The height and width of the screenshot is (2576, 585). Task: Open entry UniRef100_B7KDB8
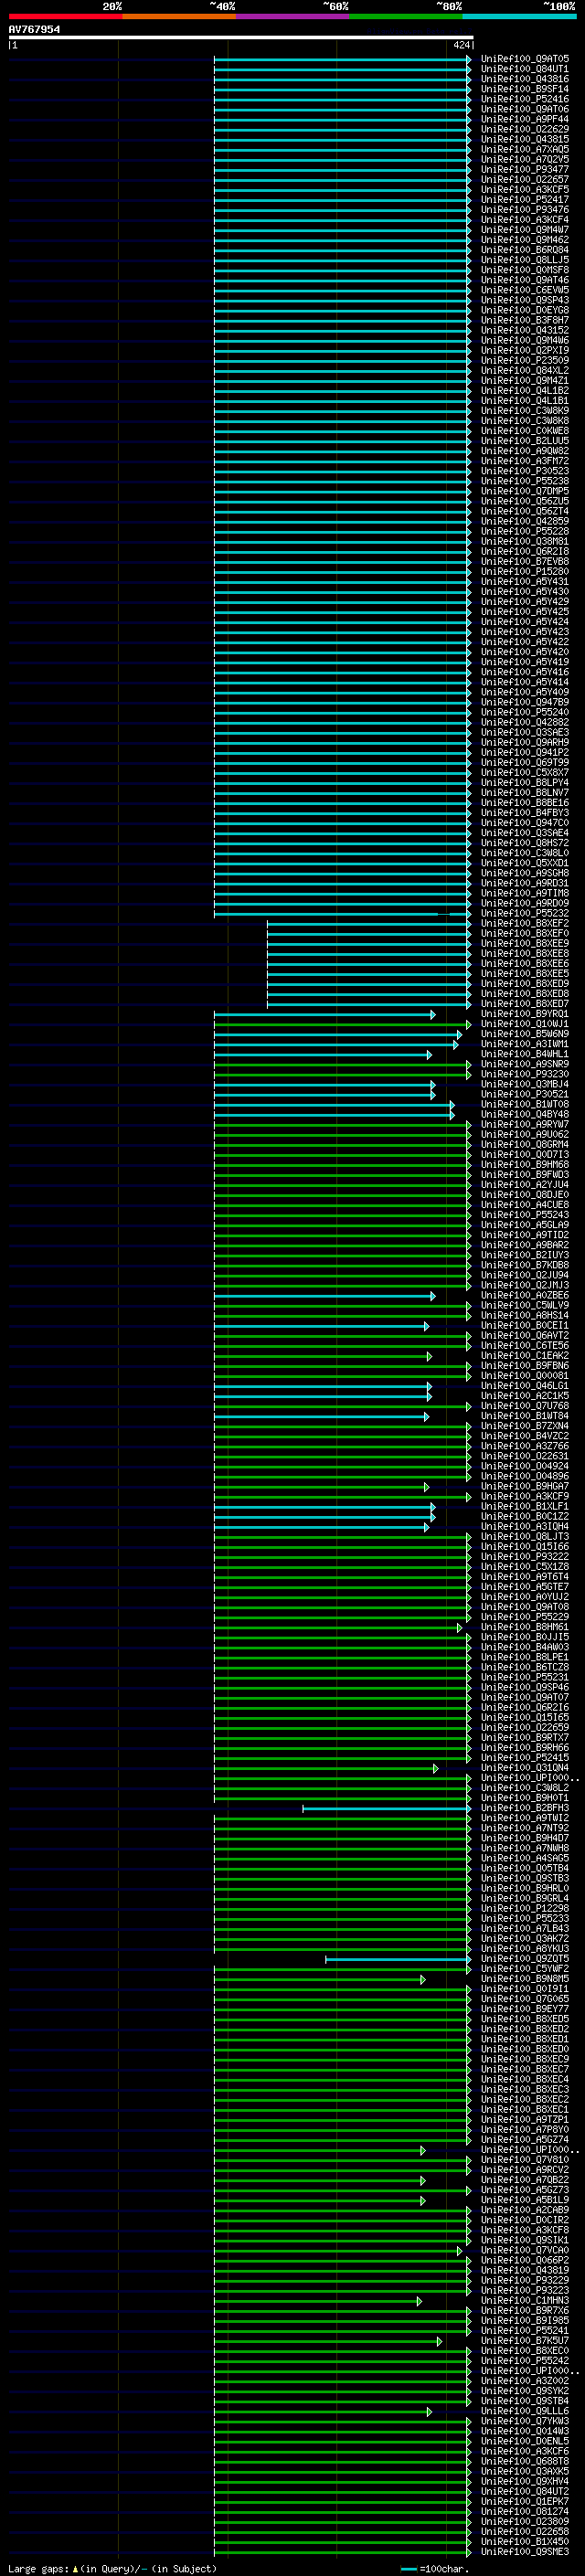tap(525, 1265)
